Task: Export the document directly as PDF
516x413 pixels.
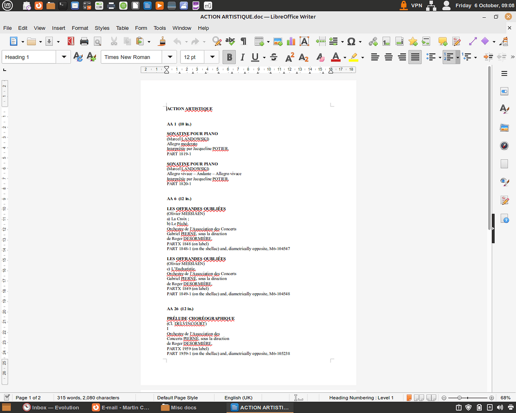Action: coord(71,41)
